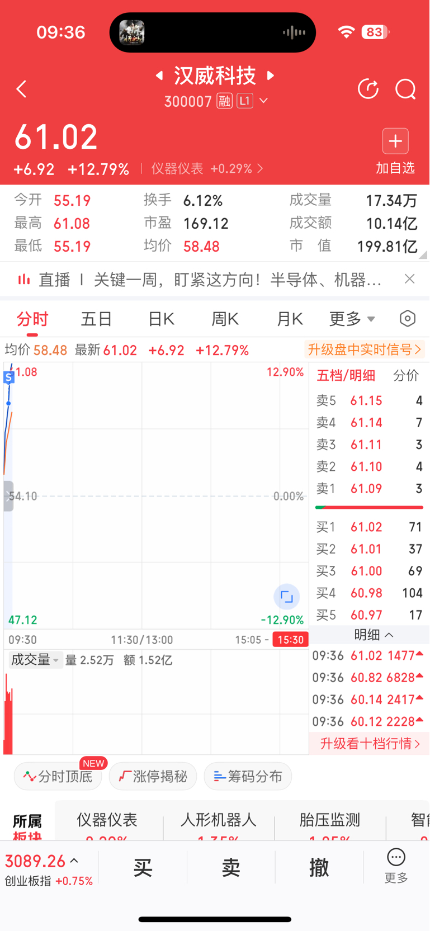The height and width of the screenshot is (931, 430).
Task: Refresh the stock quote
Action: point(368,89)
